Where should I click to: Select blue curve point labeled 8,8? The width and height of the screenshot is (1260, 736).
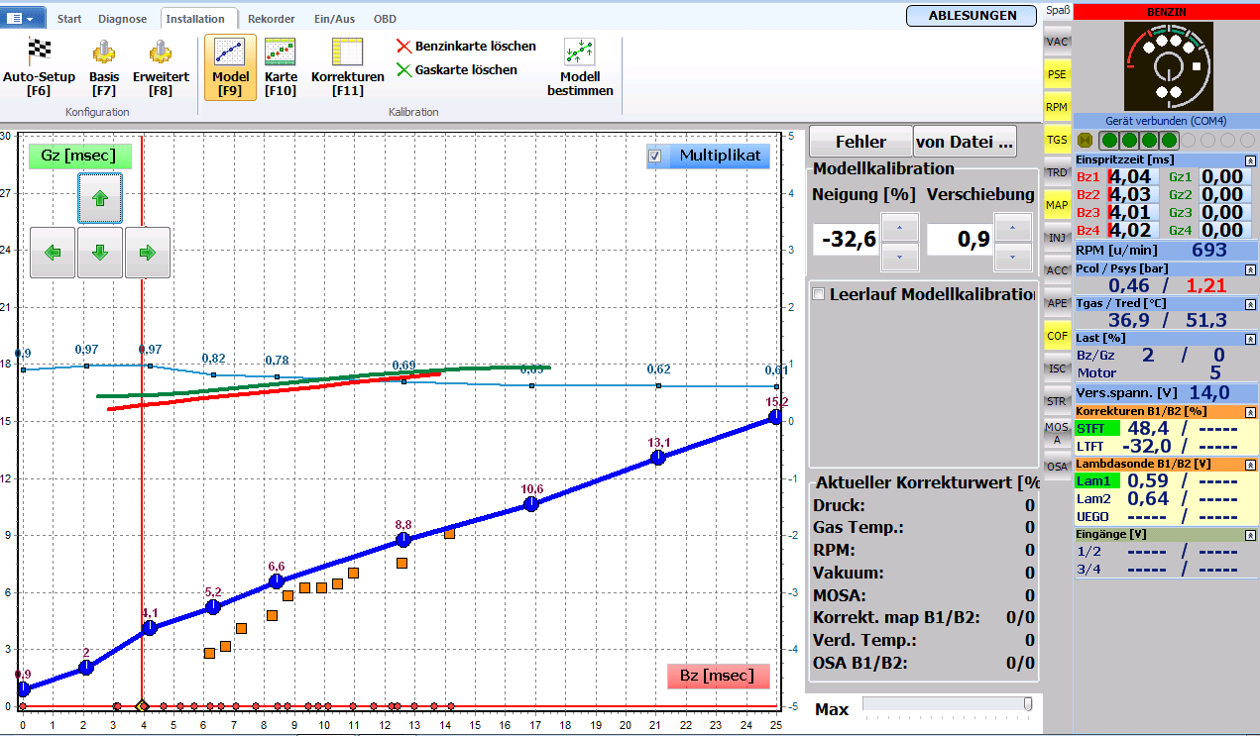(403, 540)
